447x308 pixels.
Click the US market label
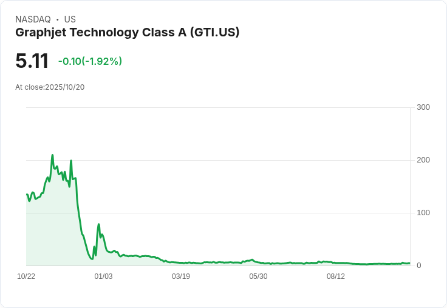click(70, 19)
